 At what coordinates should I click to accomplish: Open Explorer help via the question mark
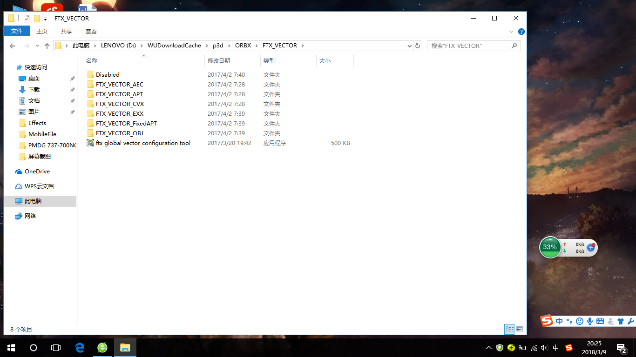coord(521,32)
